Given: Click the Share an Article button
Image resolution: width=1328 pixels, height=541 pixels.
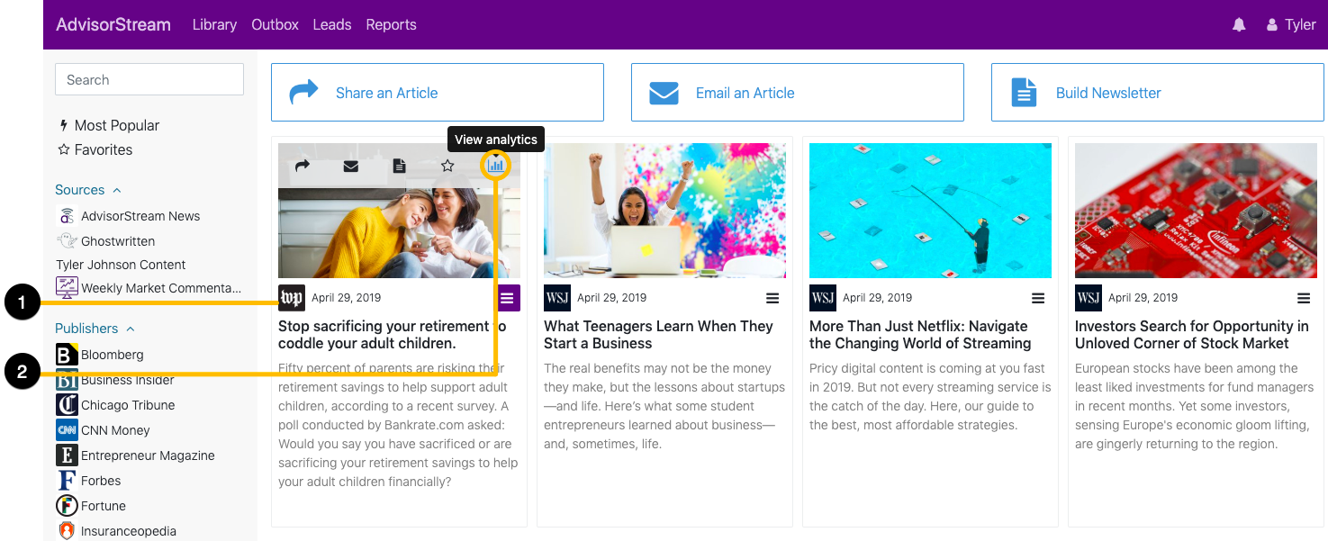Looking at the screenshot, I should pyautogui.click(x=438, y=93).
